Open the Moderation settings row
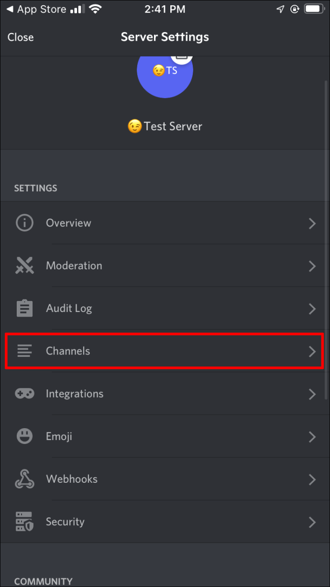 pyautogui.click(x=74, y=266)
